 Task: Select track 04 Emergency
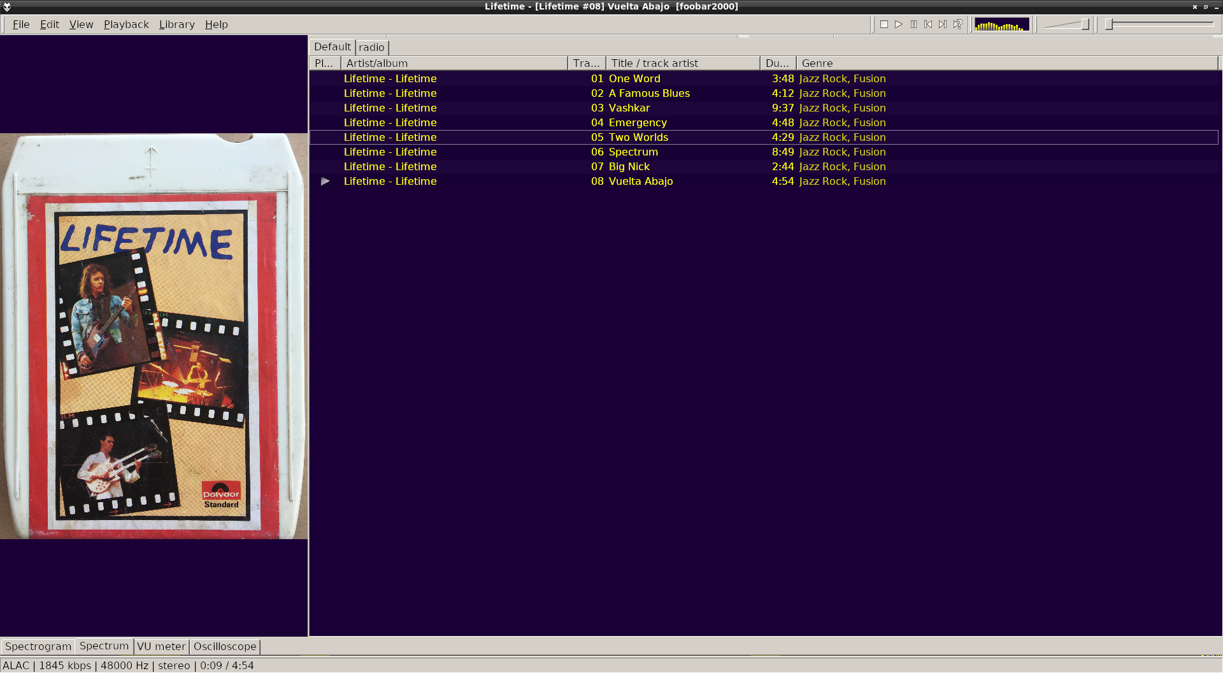(764, 122)
